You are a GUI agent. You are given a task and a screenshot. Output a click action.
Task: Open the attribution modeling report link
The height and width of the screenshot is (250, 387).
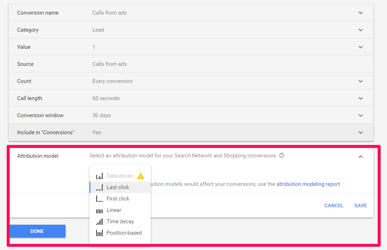(308, 184)
